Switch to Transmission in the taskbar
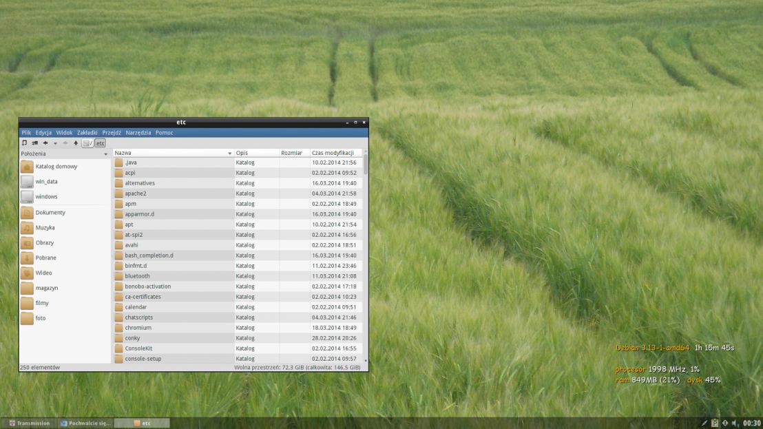The width and height of the screenshot is (763, 429). point(29,423)
